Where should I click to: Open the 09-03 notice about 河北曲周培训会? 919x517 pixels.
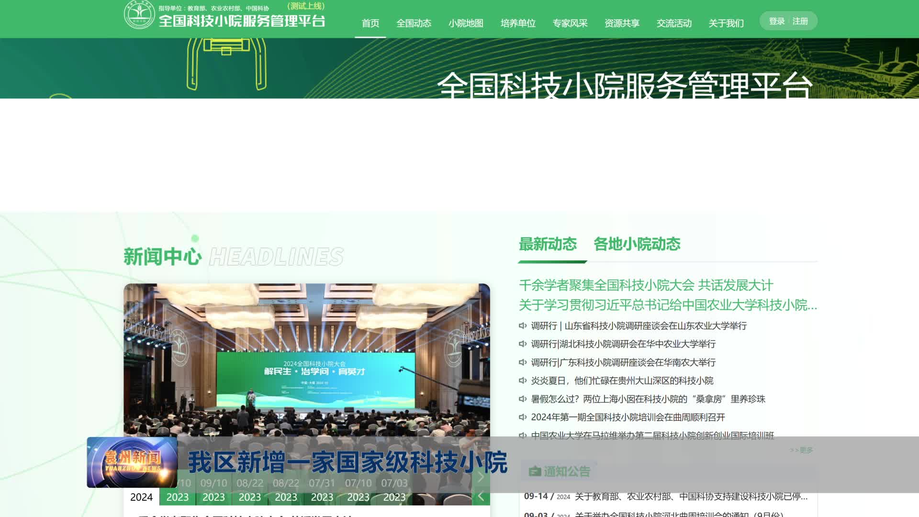click(x=654, y=514)
